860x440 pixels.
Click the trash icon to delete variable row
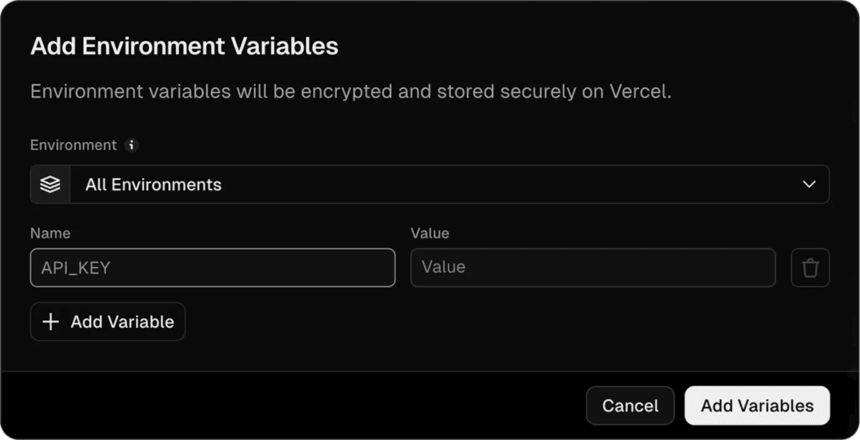810,267
